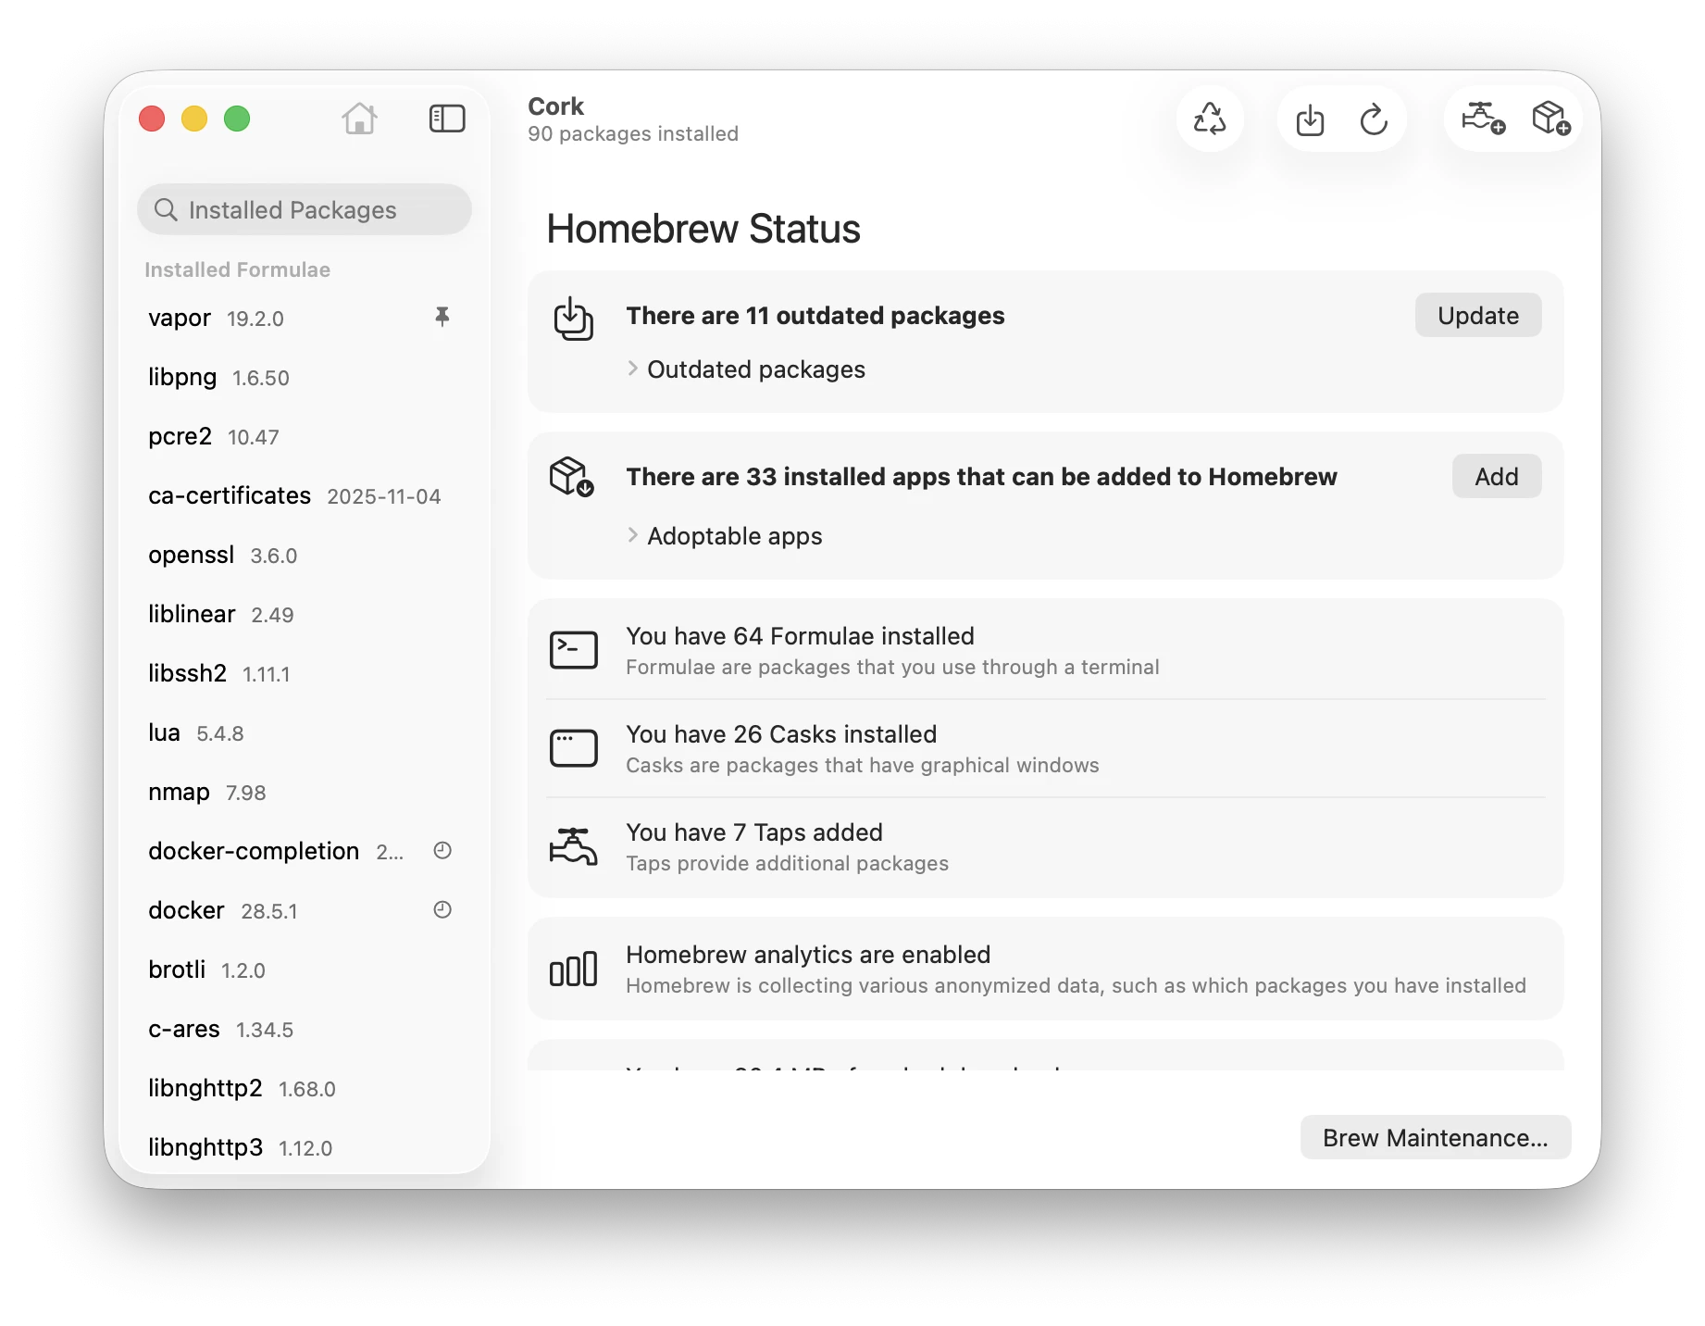1705x1326 pixels.
Task: Click the Update button for outdated packages
Action: tap(1478, 316)
